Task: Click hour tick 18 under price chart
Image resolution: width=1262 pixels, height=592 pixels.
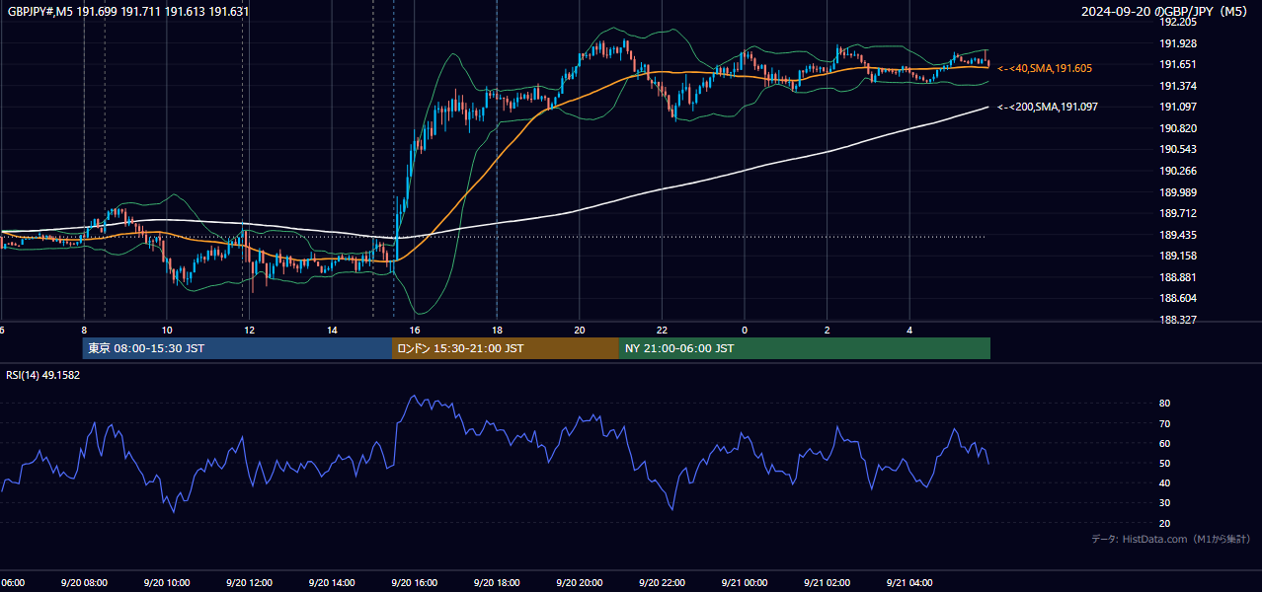Action: tap(497, 331)
